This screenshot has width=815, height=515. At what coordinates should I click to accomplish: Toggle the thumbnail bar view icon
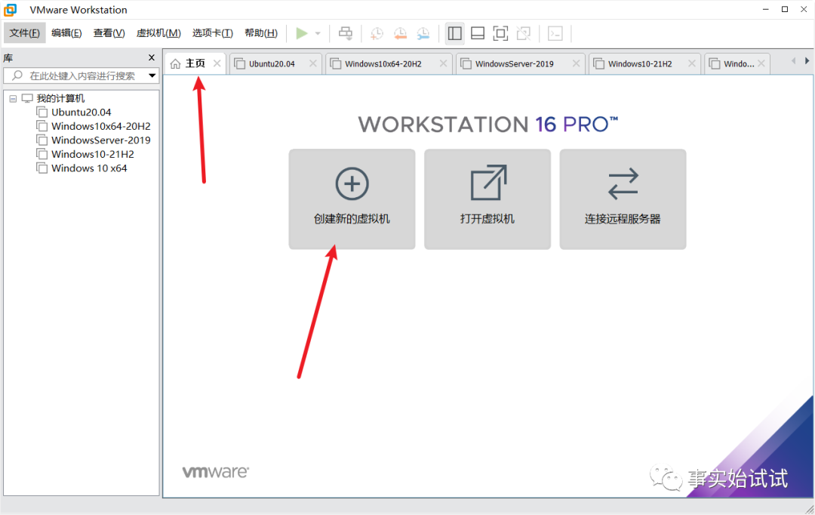point(477,33)
